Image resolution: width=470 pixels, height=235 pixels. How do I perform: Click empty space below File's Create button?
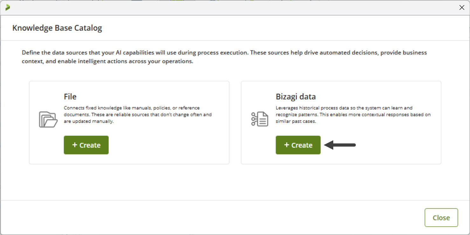[x=127, y=159]
